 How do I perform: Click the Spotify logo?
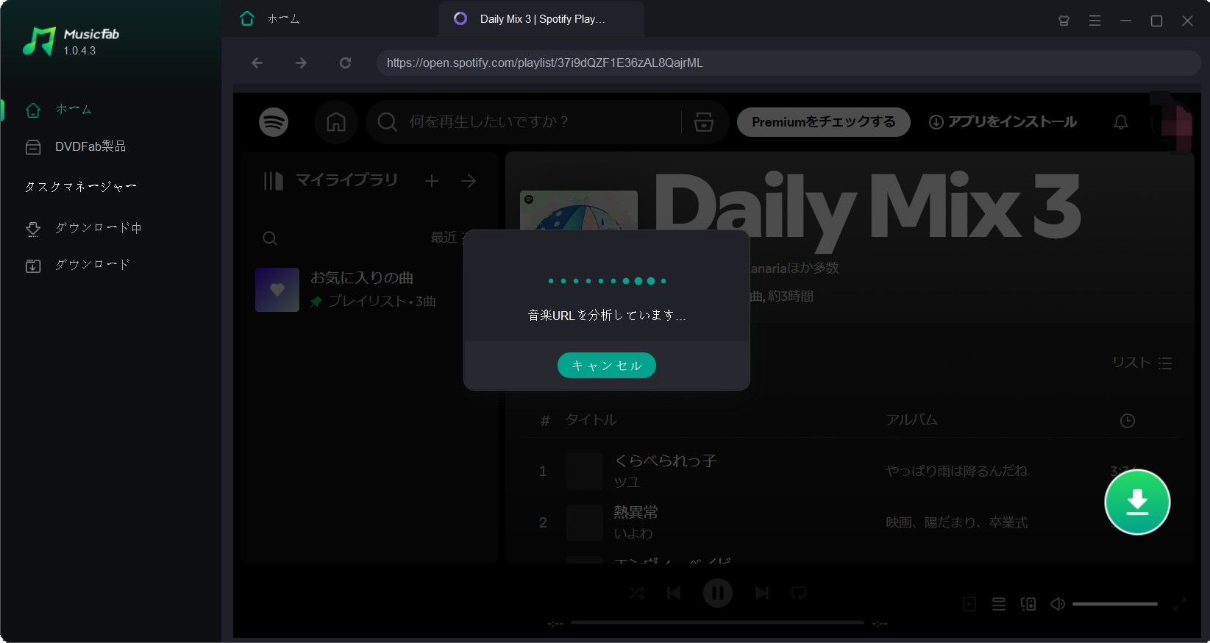274,122
